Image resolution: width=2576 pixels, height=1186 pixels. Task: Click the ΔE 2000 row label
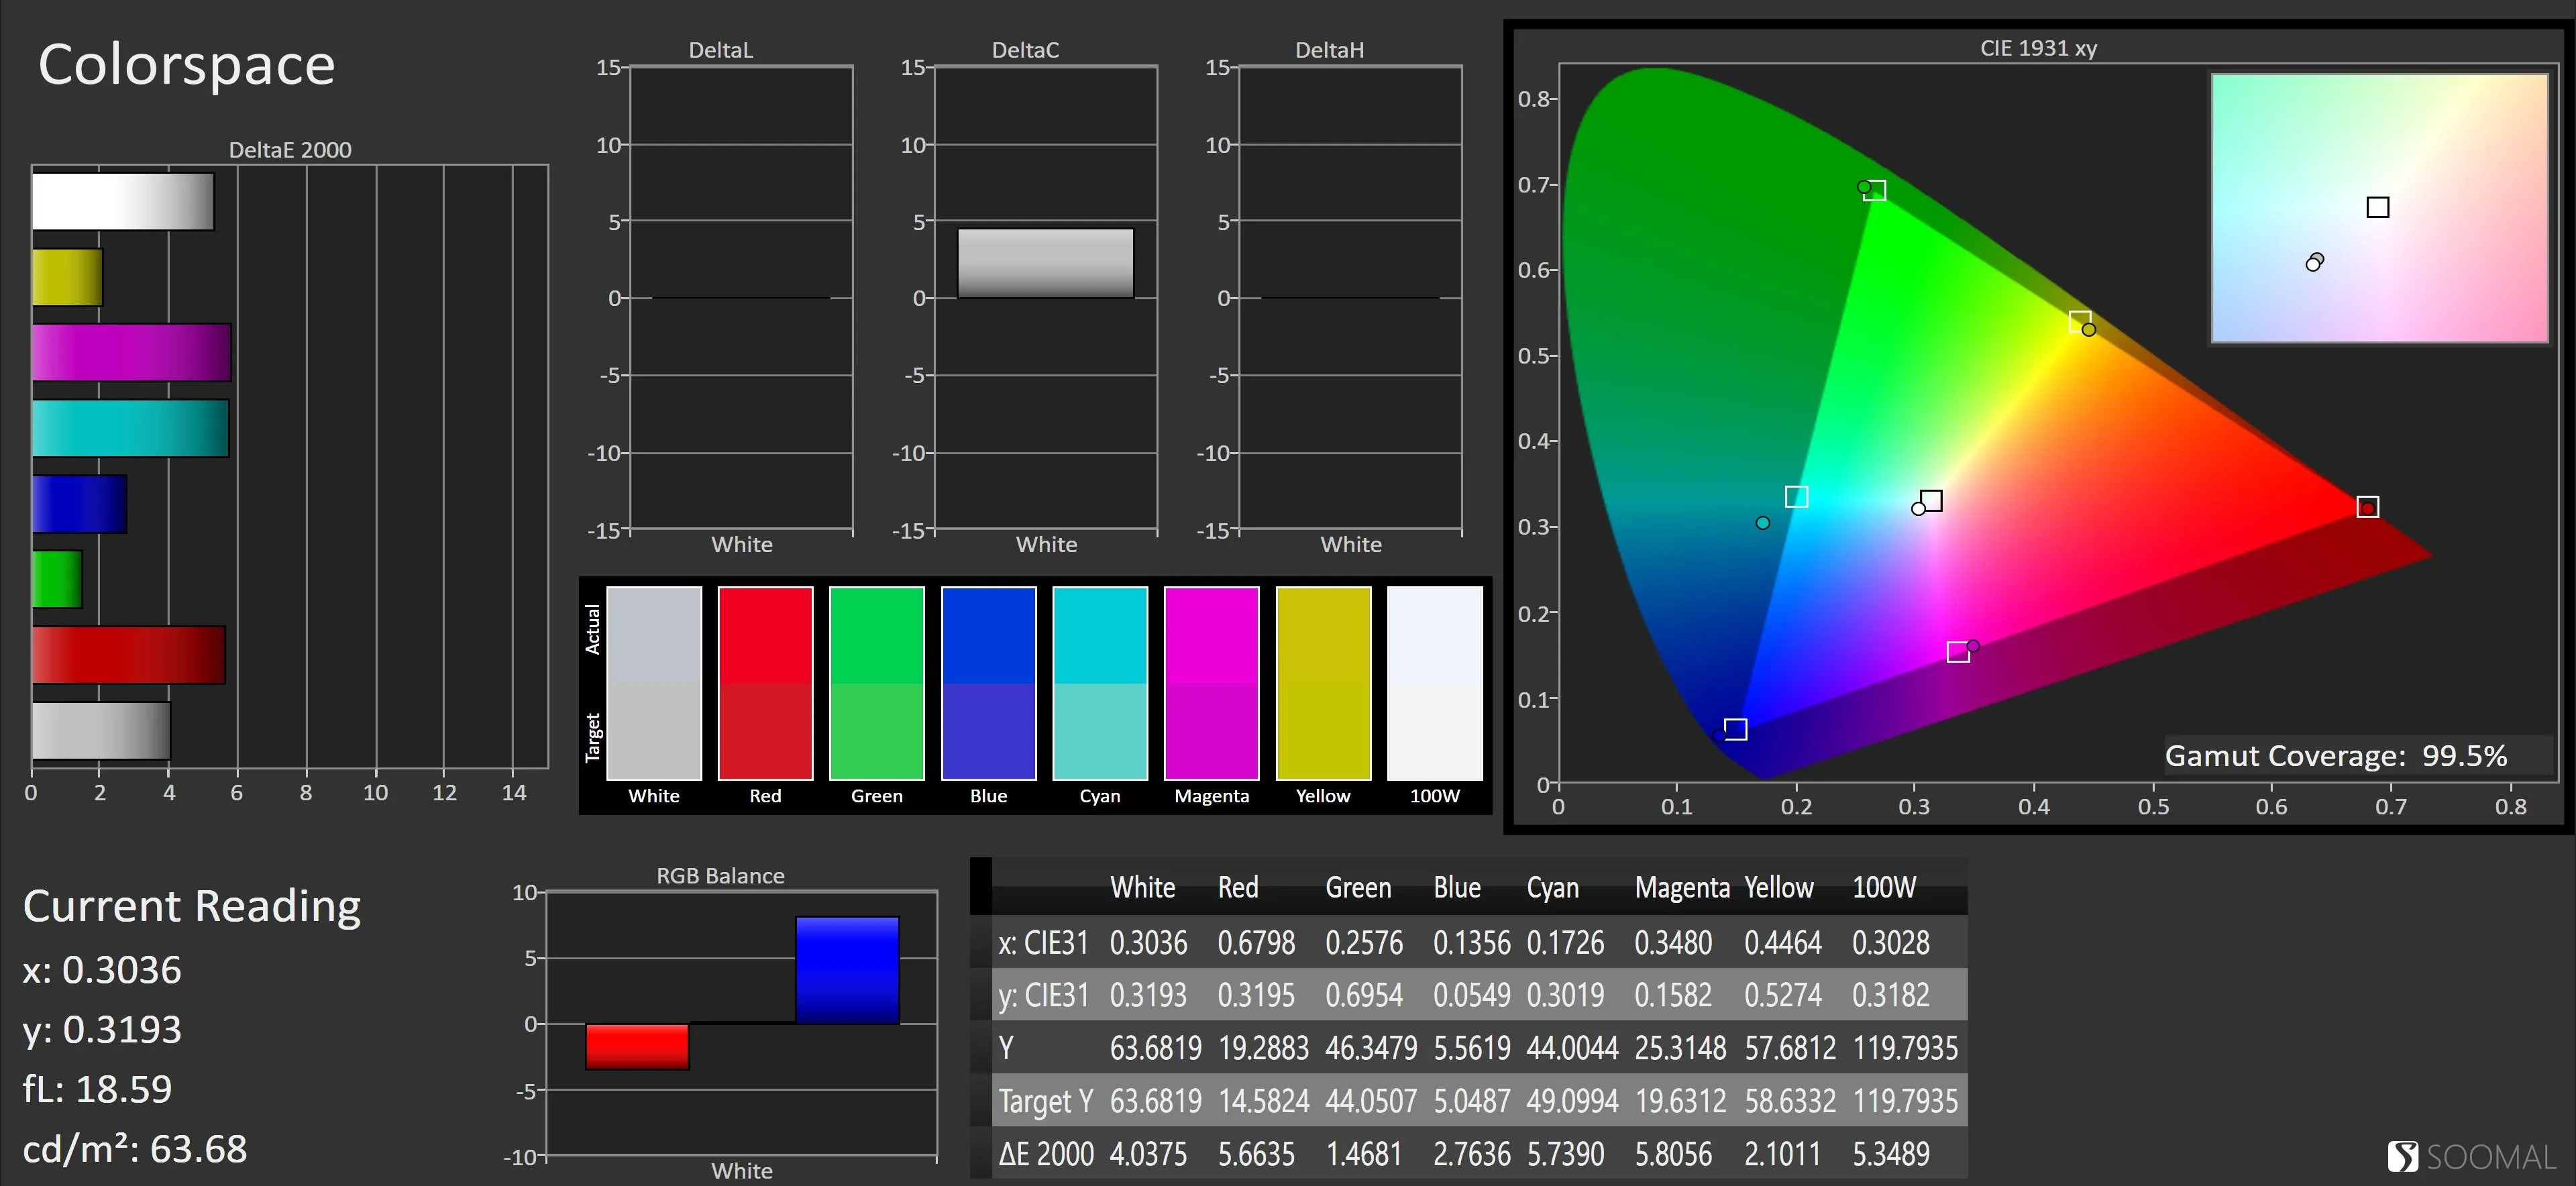pos(1046,1154)
